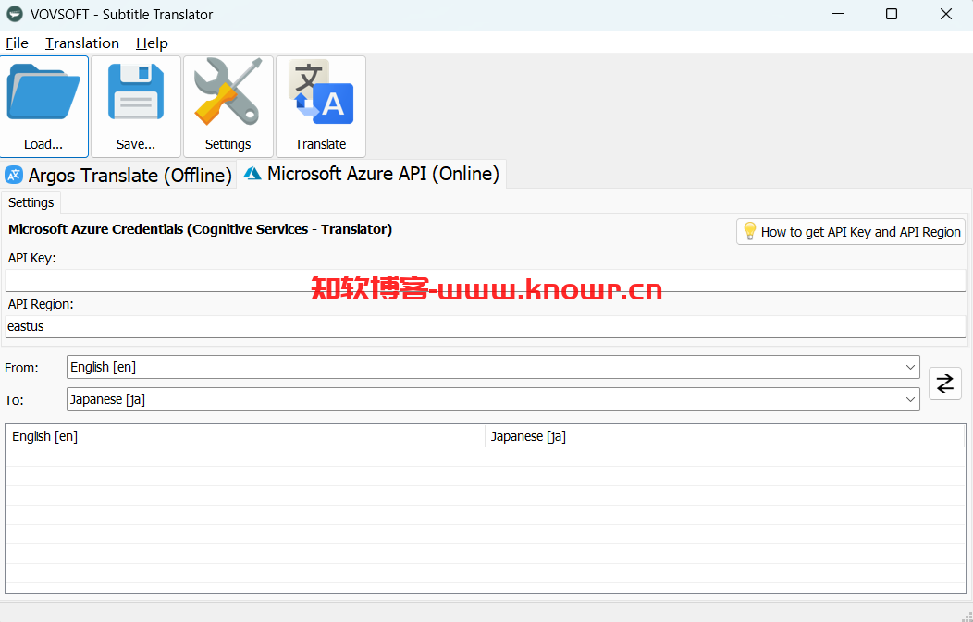
Task: Close the Subtitle Translator window
Action: 945,14
